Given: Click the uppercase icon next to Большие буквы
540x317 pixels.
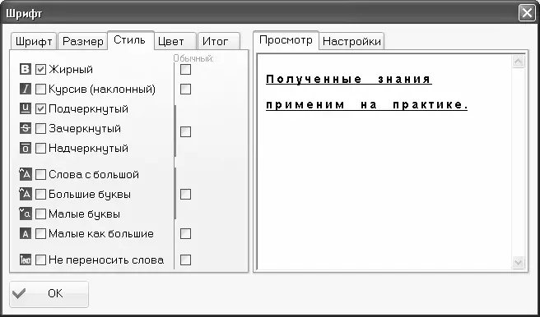Looking at the screenshot, I should (26, 195).
